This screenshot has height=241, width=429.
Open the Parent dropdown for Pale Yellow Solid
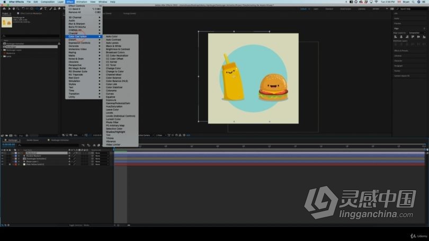tap(102, 164)
